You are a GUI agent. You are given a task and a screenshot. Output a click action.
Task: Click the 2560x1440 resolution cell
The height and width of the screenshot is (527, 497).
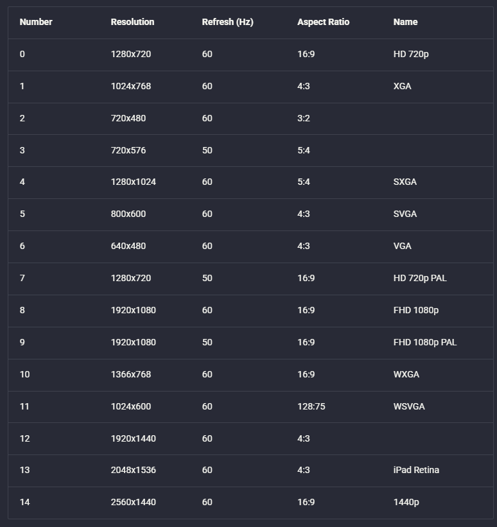point(134,502)
